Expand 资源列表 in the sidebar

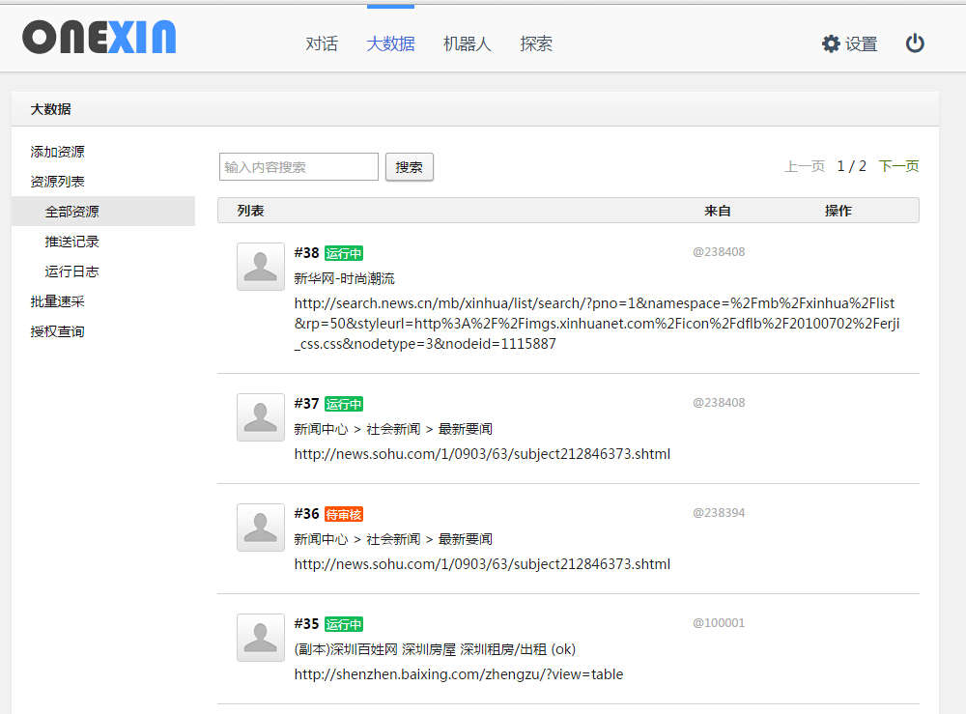pos(58,182)
